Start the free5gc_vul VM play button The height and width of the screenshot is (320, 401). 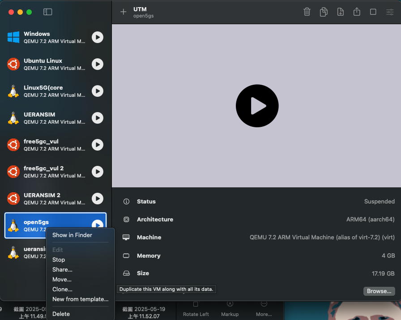(x=98, y=145)
